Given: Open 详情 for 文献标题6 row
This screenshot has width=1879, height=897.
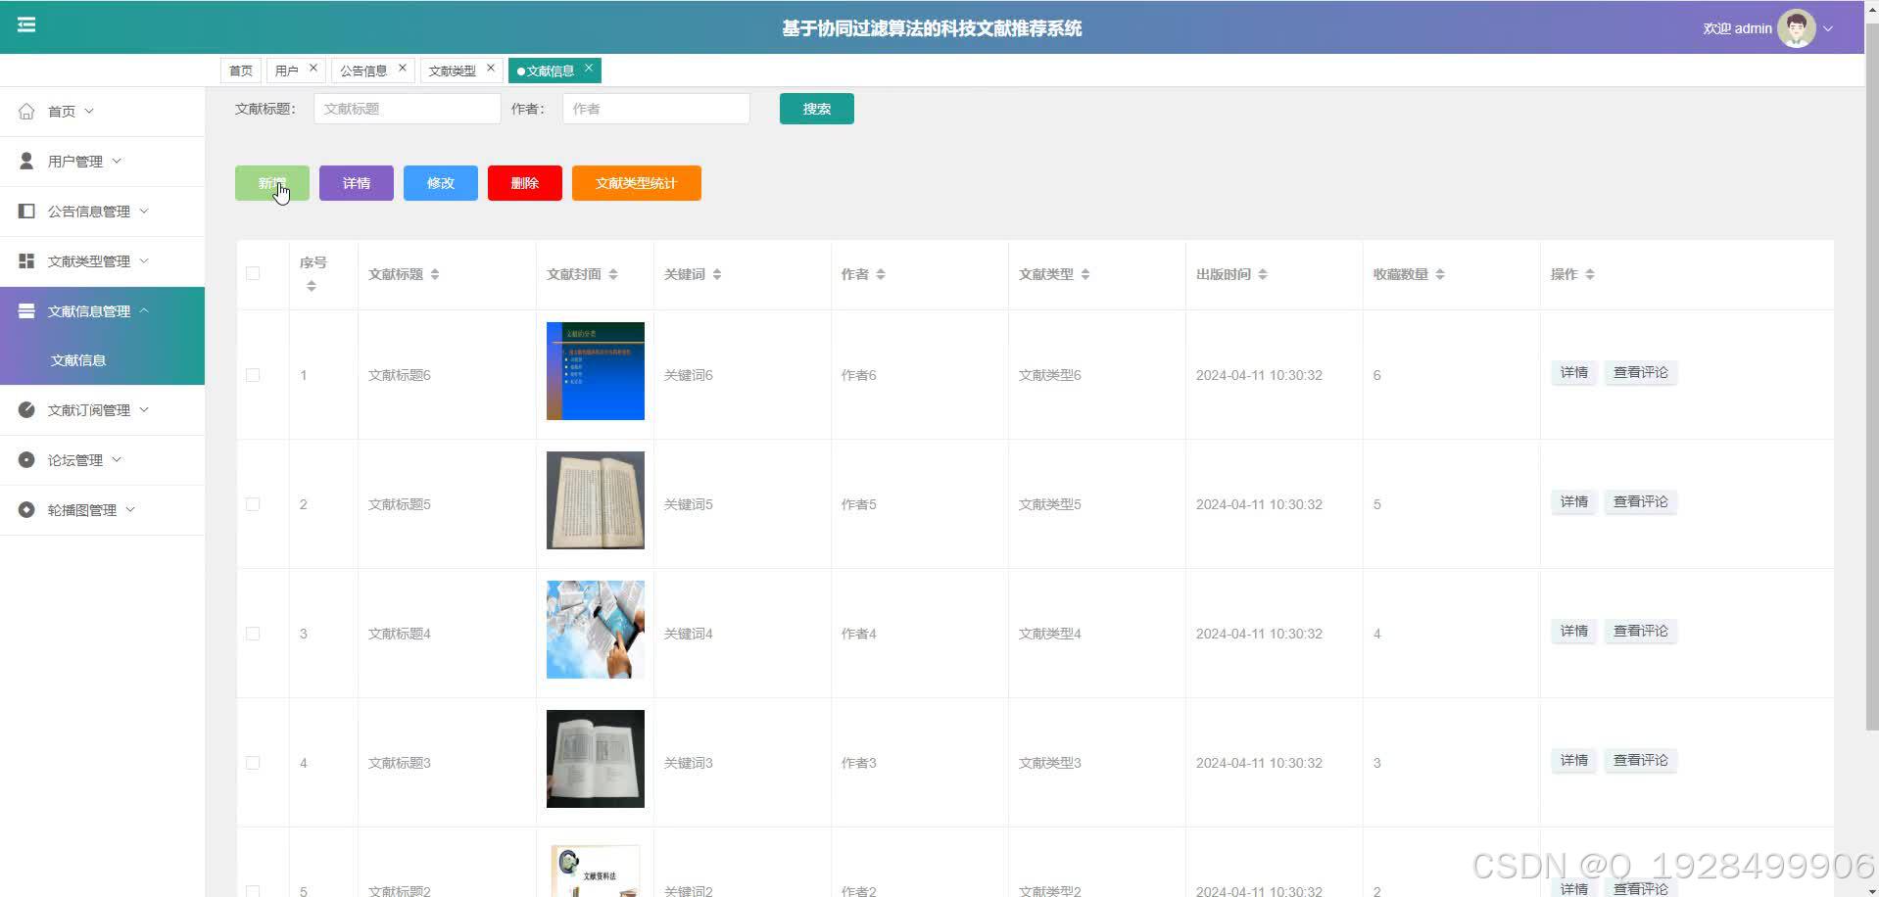Looking at the screenshot, I should pos(1574,372).
